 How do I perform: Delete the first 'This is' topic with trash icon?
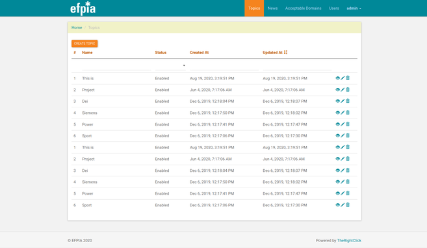pos(348,78)
